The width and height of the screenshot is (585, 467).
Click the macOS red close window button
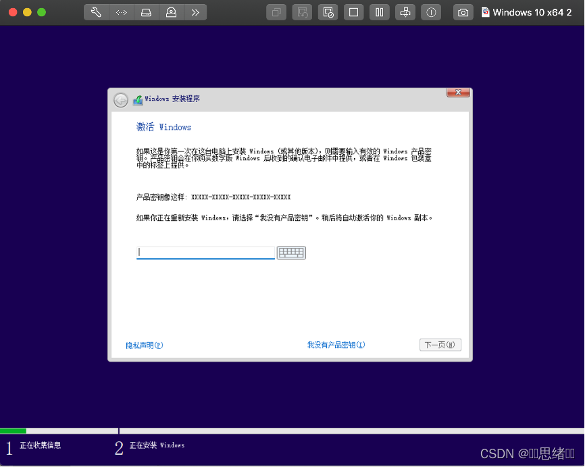13,12
